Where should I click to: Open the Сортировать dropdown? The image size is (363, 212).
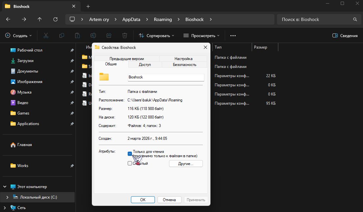coord(157,36)
